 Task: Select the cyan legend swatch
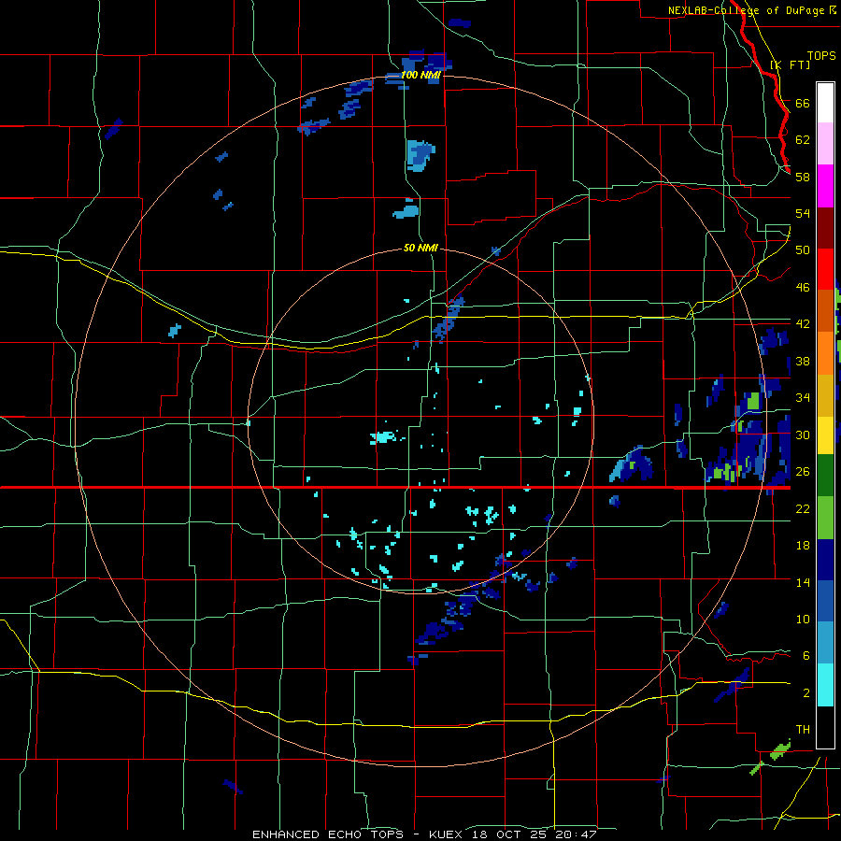825,686
